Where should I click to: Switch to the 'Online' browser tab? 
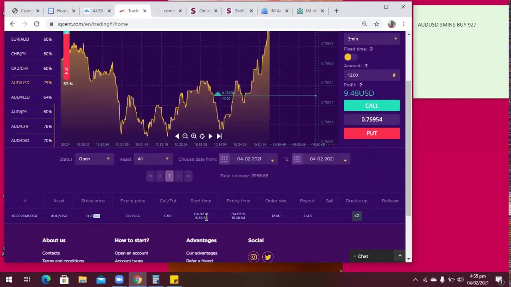205,11
